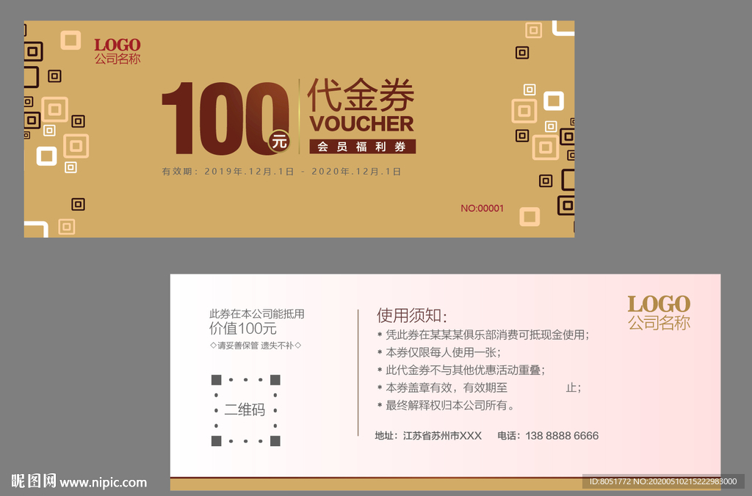Click 最终解释权归本公司所有 rule
The width and height of the screenshot is (752, 496).
point(446,406)
